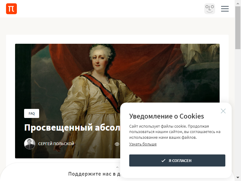
Task: Open the hamburger menu
Action: pos(225,9)
